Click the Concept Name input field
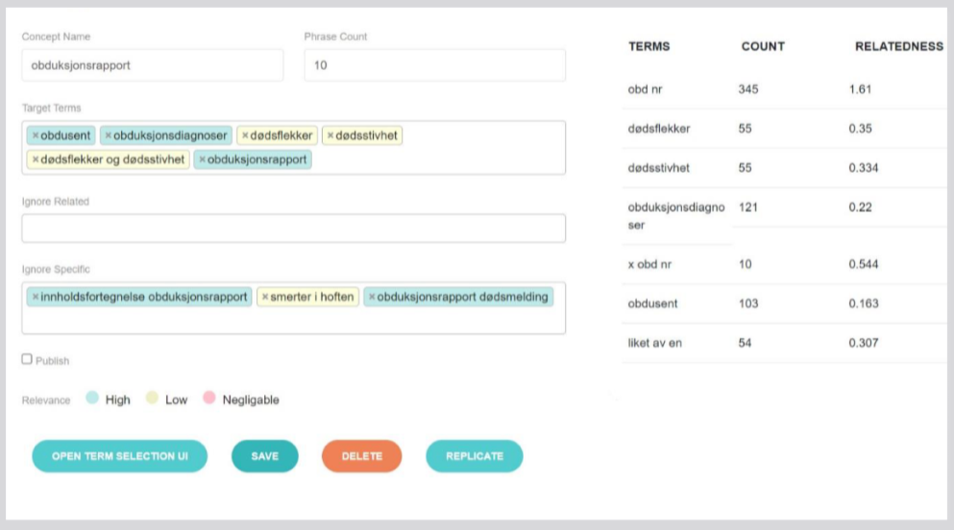Screen dimensions: 954x530 [x=153, y=65]
